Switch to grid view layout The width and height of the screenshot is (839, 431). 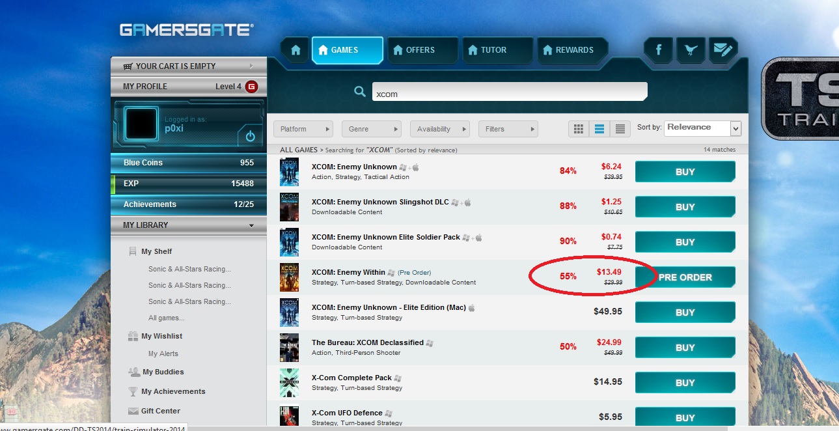pyautogui.click(x=578, y=129)
